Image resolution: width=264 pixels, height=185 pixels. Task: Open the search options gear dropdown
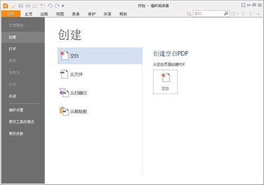[235, 14]
